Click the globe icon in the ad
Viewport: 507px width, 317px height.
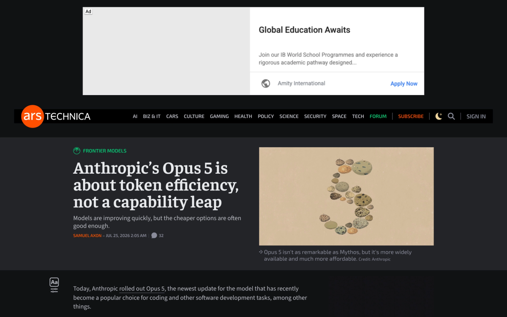(266, 83)
